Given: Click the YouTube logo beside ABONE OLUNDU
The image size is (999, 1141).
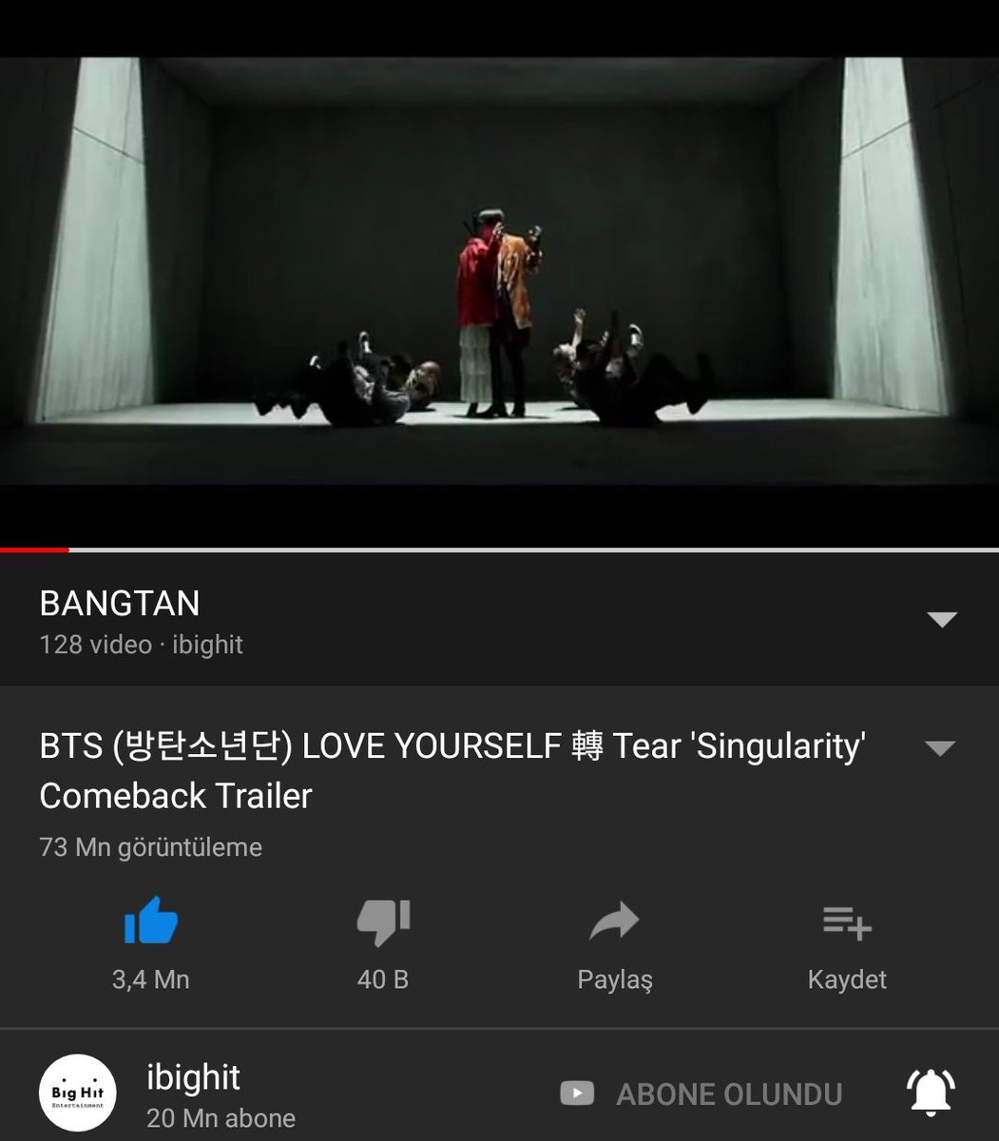Looking at the screenshot, I should click(577, 1093).
